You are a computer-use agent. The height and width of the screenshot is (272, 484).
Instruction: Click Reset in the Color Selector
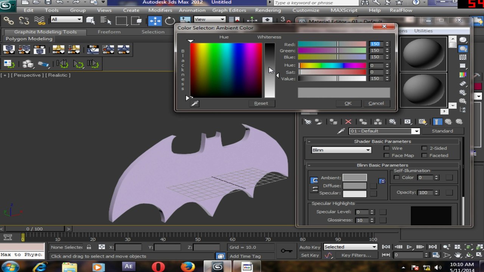pos(261,104)
